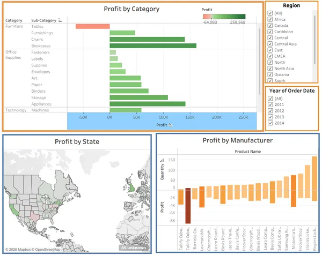Uncheck the East region checkbox
Viewport: 322px width, 255px height.
click(x=270, y=50)
